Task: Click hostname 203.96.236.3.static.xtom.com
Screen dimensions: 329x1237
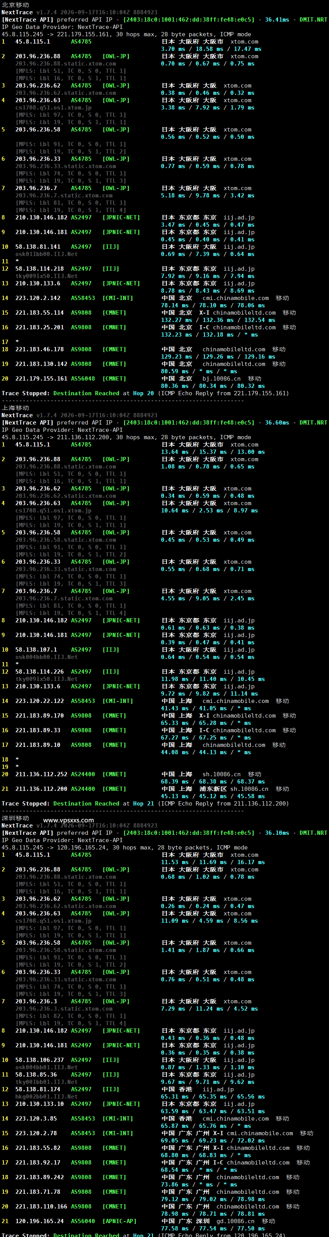Action: coord(64,1008)
